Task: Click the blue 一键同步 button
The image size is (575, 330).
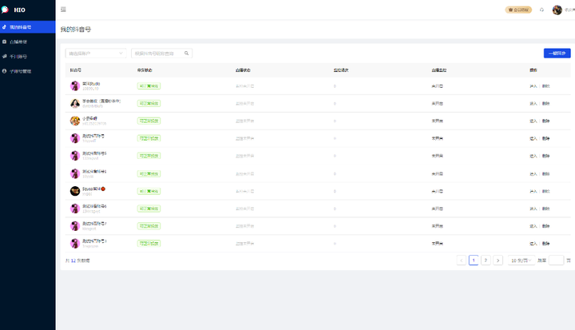Action: pyautogui.click(x=557, y=54)
